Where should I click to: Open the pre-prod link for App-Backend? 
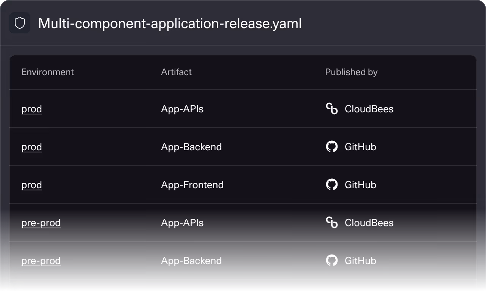pos(41,261)
